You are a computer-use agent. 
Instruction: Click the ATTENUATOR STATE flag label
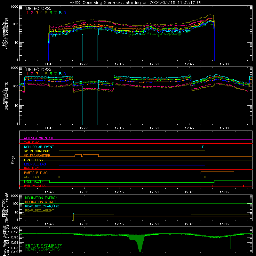coord(39,138)
